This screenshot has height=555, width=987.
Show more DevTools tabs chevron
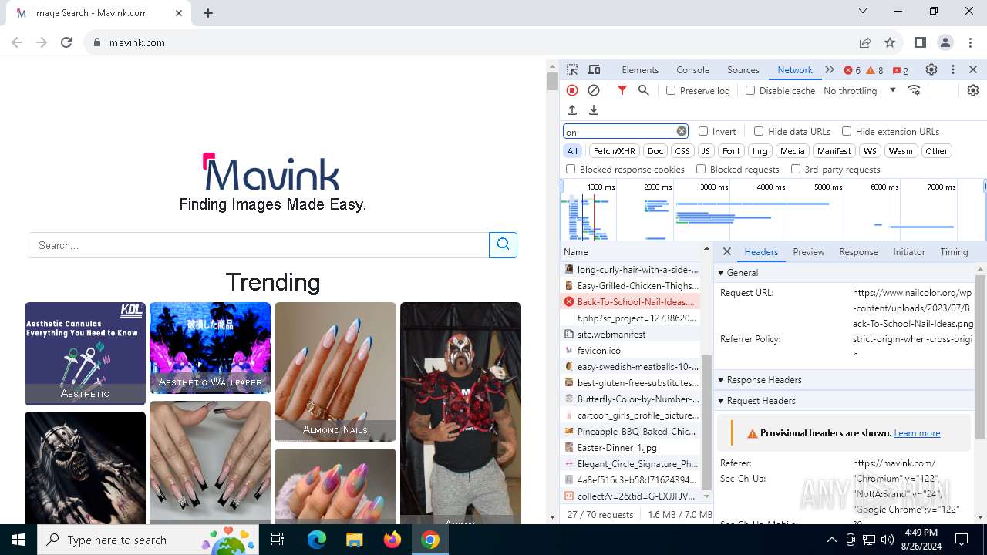tap(830, 69)
